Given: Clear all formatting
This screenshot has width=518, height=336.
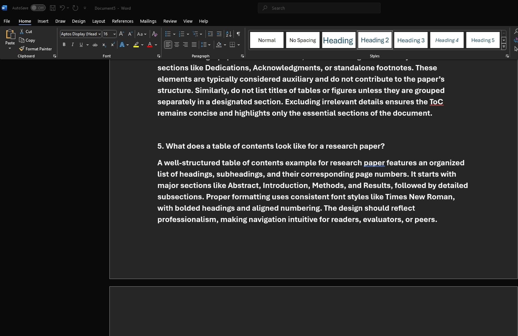Looking at the screenshot, I should pos(154,34).
